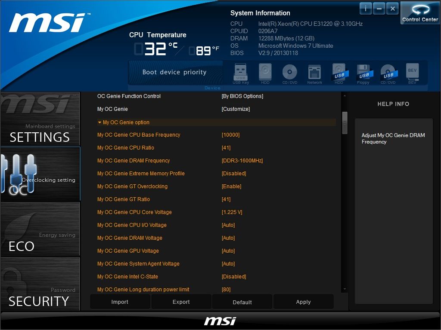Select the My OC Genie Extreme Memory Profile label

tap(141, 174)
